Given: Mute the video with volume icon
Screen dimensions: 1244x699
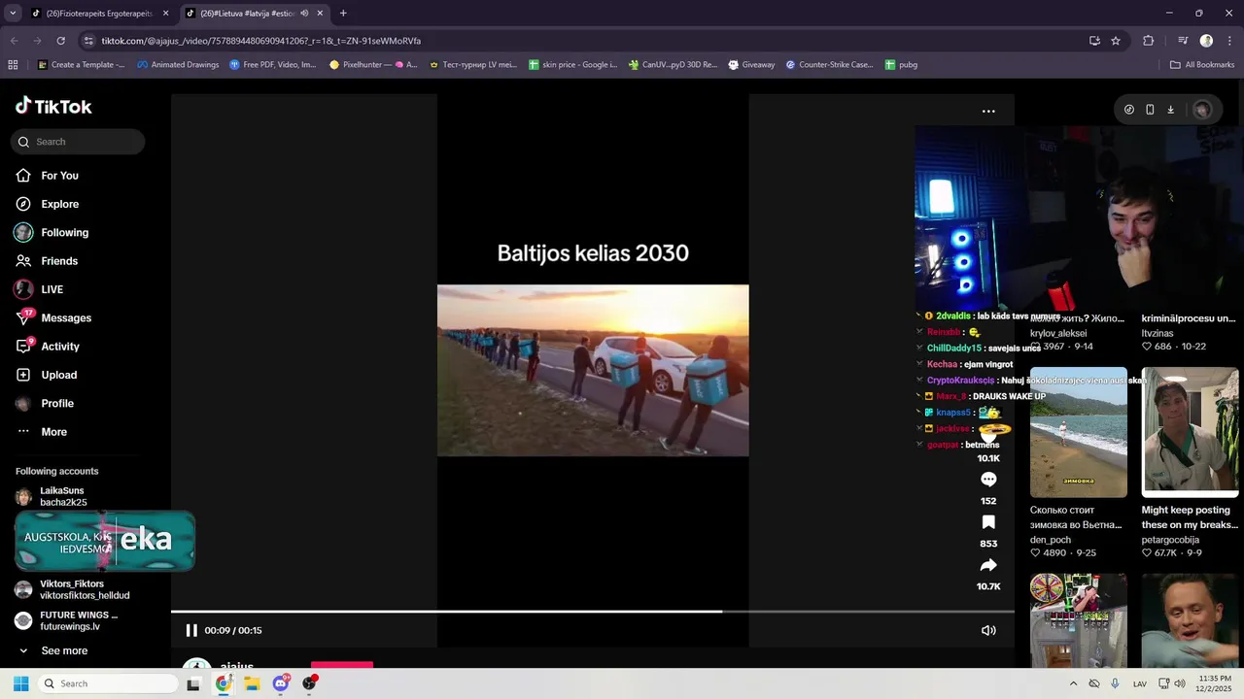Looking at the screenshot, I should click(988, 631).
